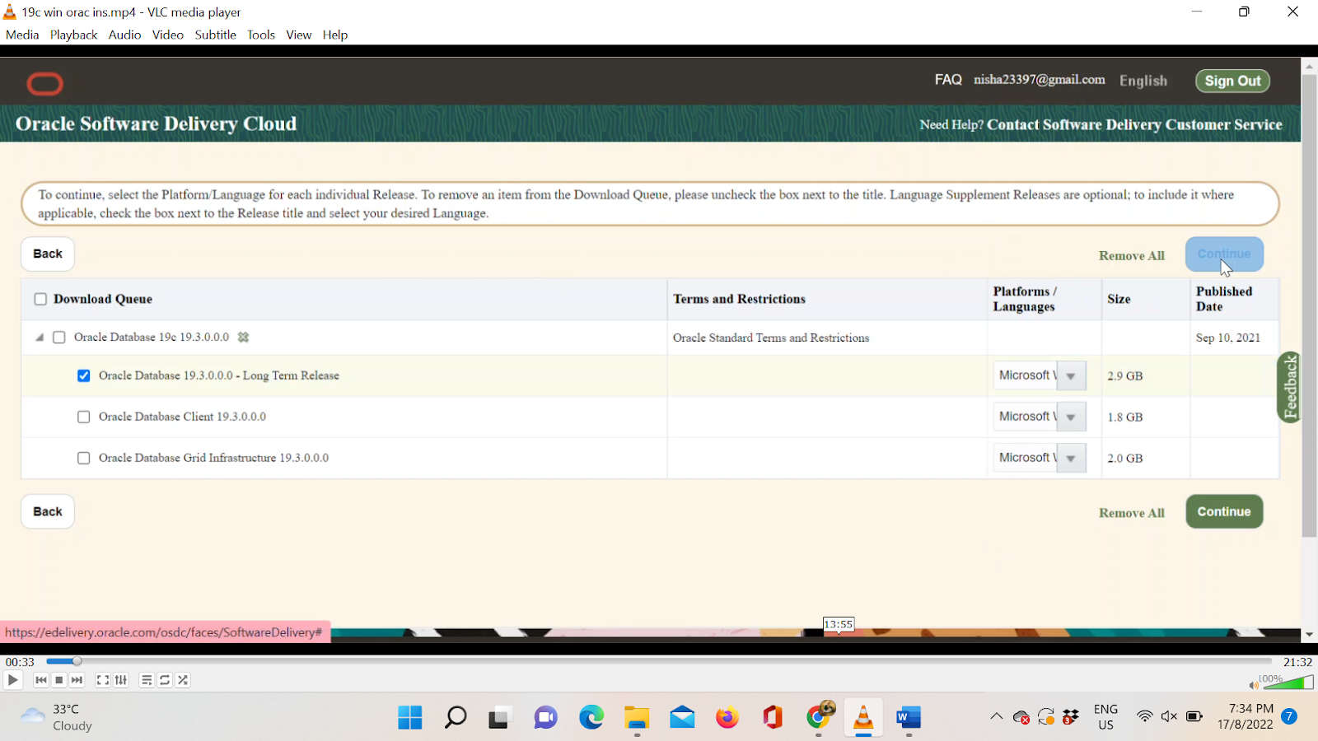This screenshot has height=741, width=1318.
Task: Open File Explorer from taskbar
Action: click(x=637, y=718)
